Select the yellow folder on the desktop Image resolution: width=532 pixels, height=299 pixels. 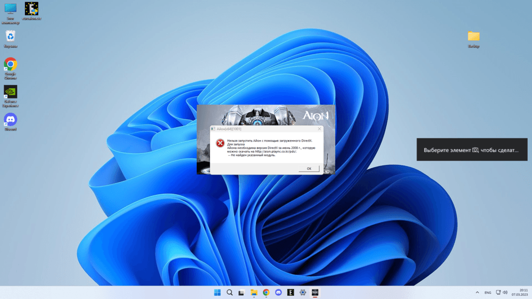473,37
